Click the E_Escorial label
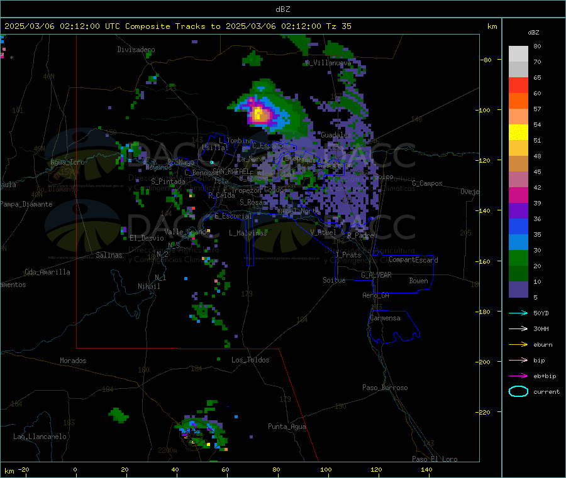Image resolution: width=566 pixels, height=478 pixels. point(233,216)
